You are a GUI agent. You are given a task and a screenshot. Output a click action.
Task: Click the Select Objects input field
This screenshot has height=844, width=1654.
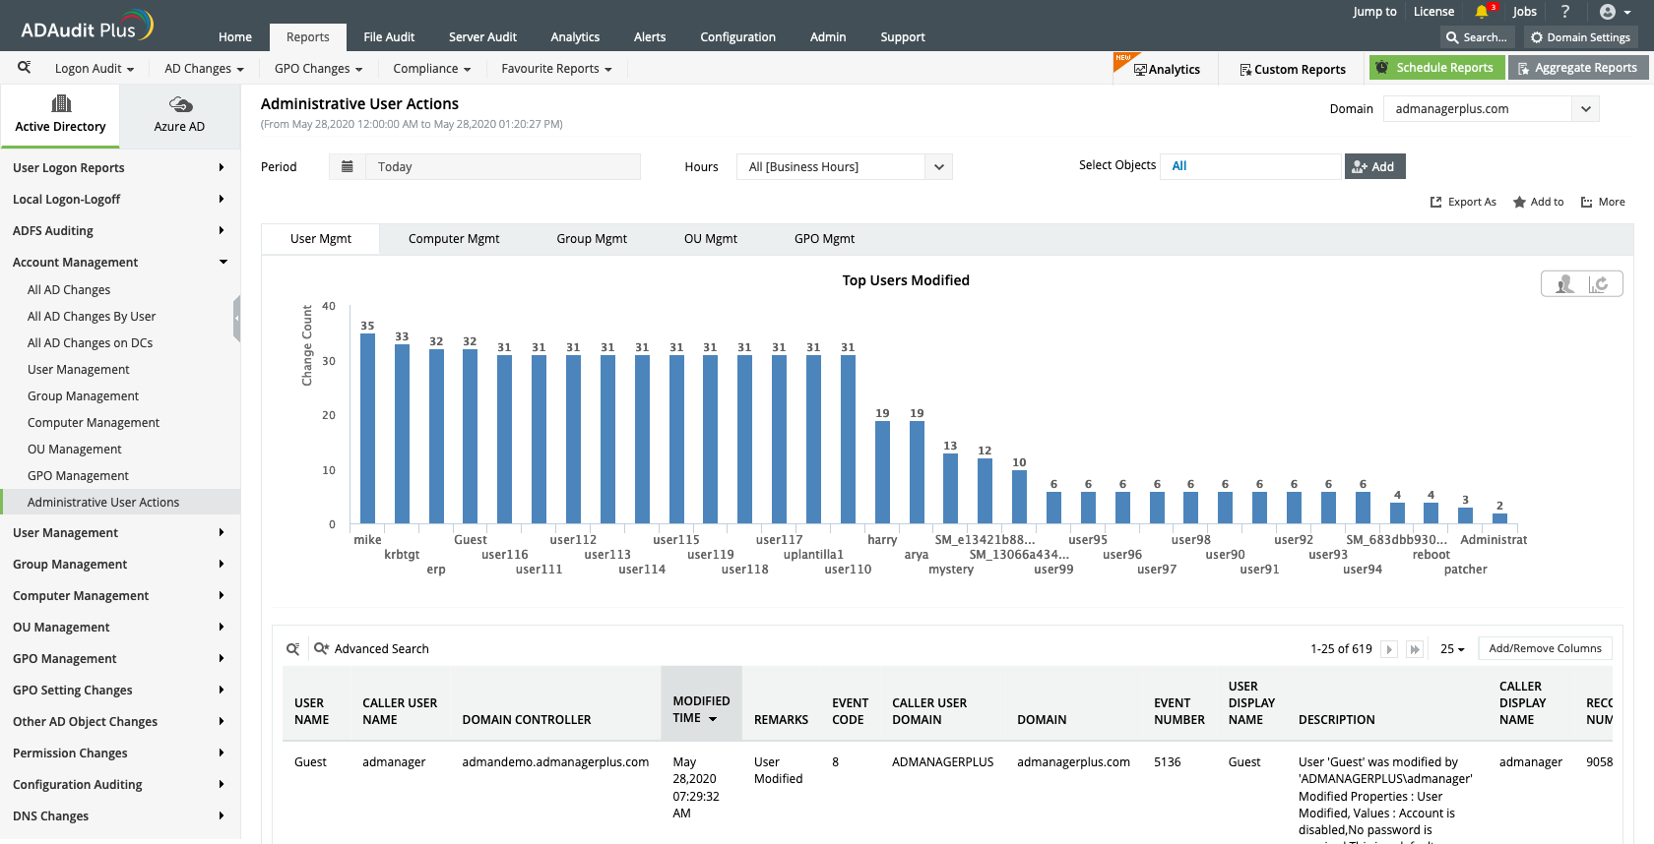click(1250, 166)
